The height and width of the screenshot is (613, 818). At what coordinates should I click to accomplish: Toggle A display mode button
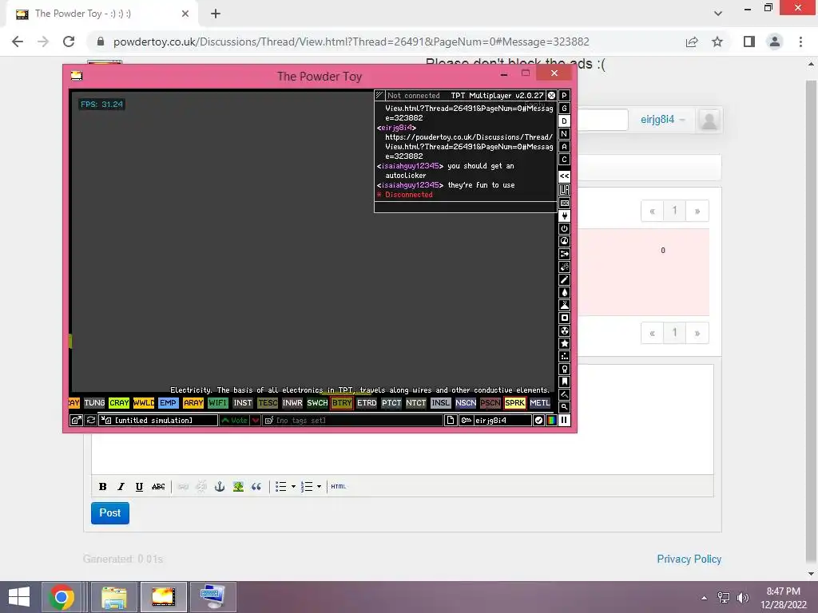click(564, 147)
